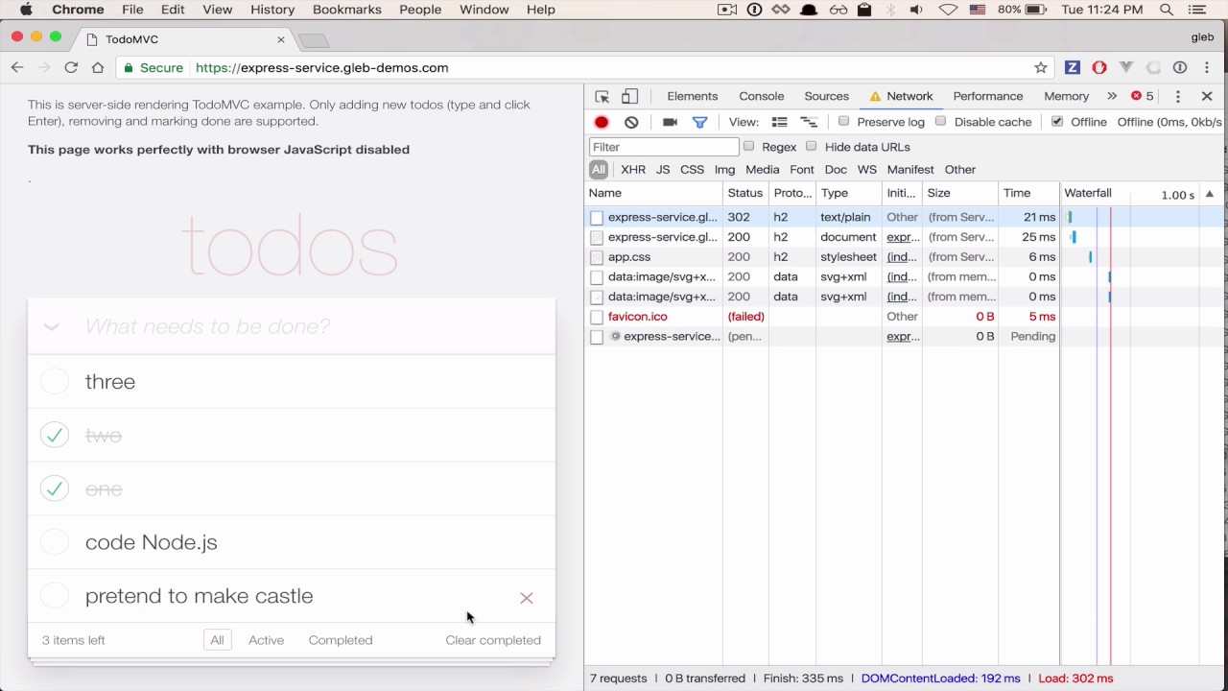Click the red error count badge

(1142, 96)
